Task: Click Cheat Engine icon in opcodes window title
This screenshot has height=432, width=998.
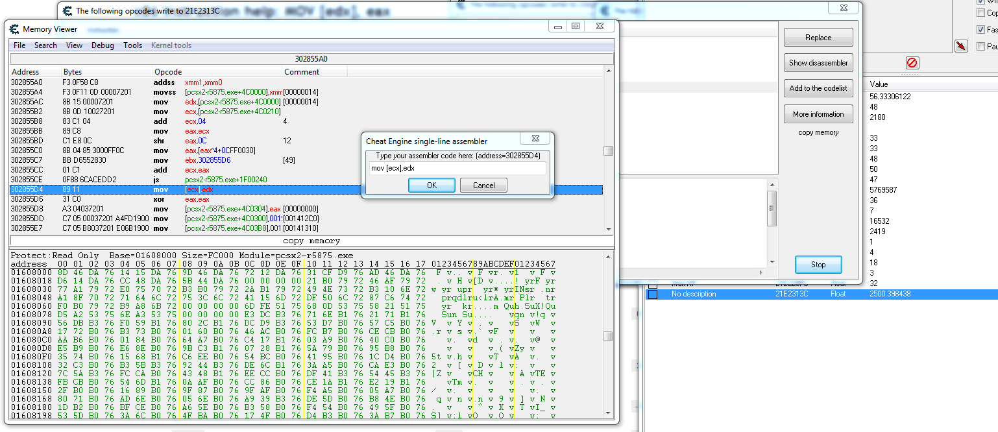Action: [x=67, y=11]
